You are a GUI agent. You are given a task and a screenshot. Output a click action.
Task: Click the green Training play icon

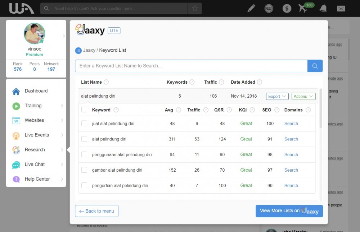[16, 106]
